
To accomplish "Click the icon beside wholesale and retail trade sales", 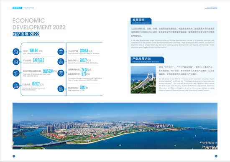I will 16,73.
